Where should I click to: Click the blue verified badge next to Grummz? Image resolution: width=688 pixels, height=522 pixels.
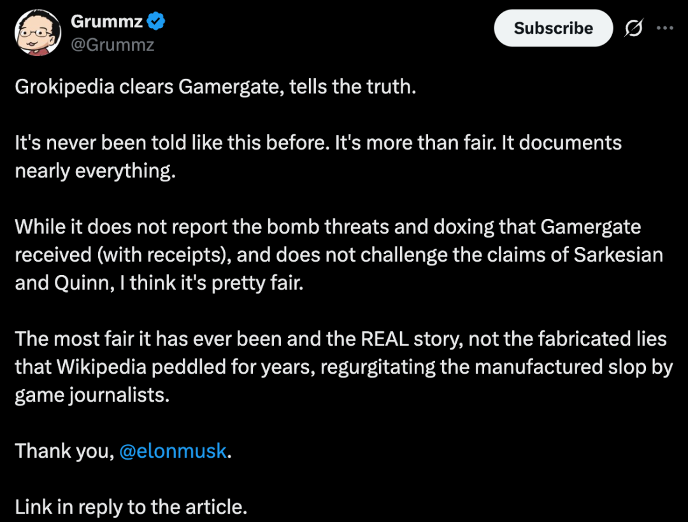157,22
